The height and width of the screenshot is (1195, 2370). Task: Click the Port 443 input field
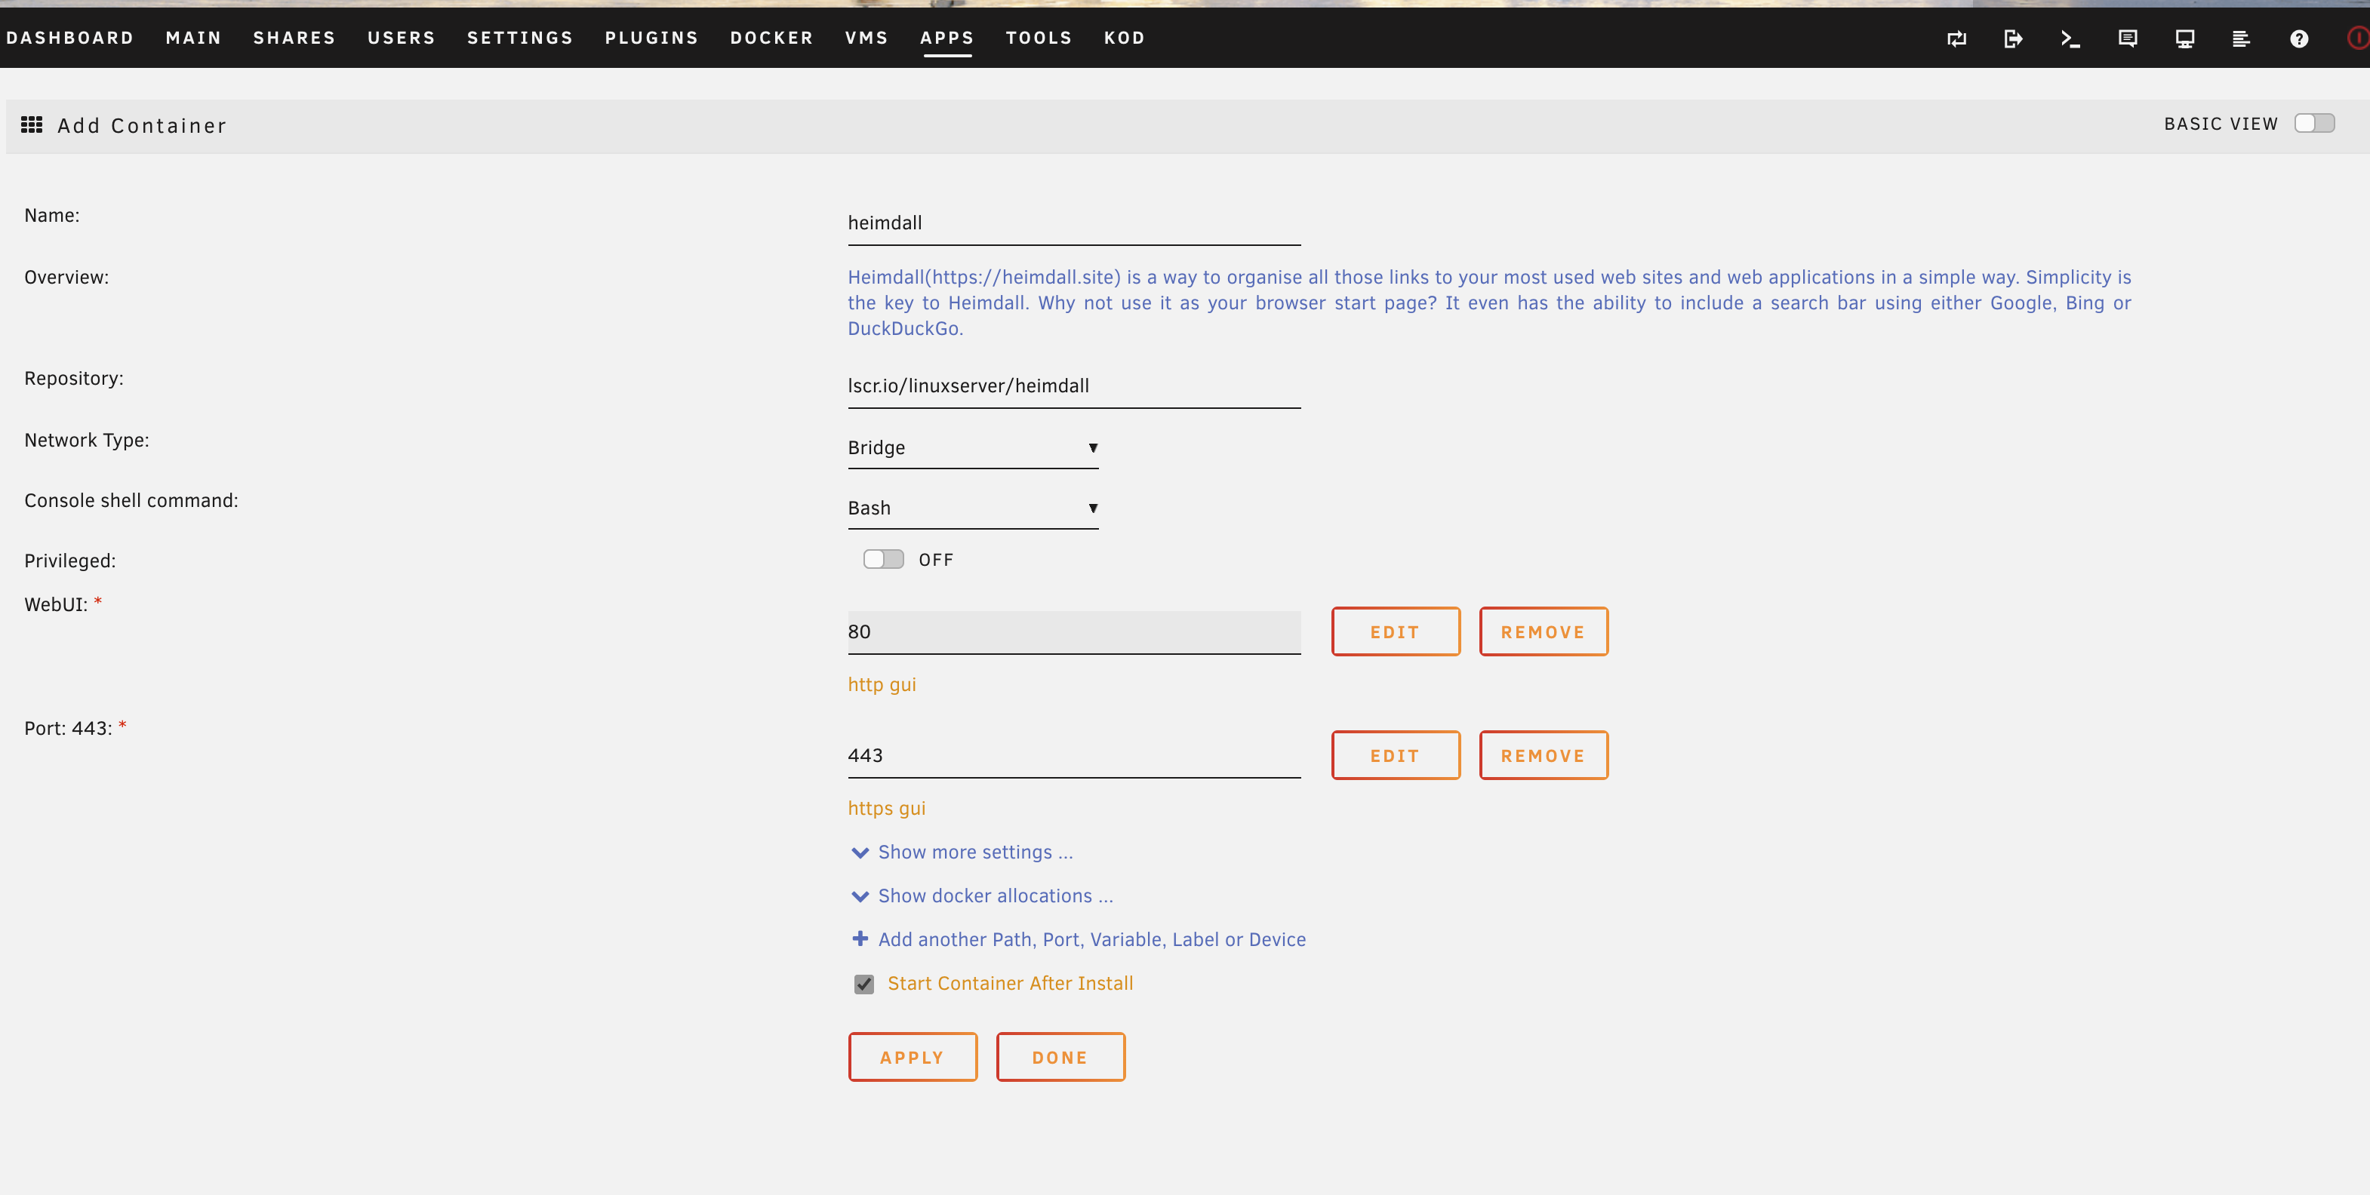click(1073, 755)
